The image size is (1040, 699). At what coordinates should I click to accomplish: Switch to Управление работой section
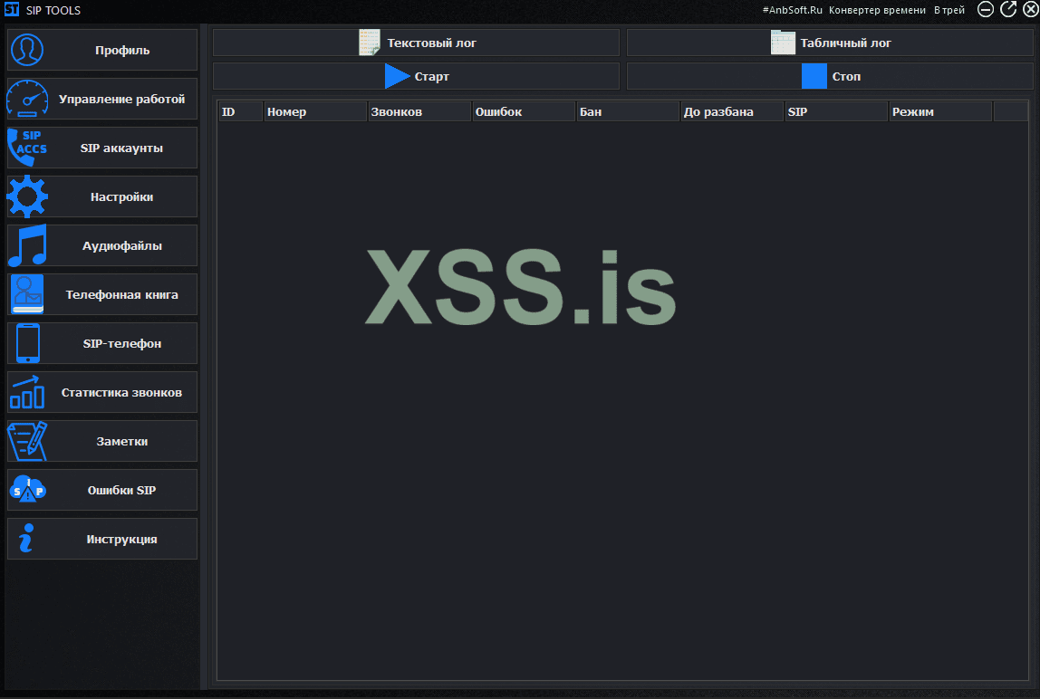click(102, 99)
